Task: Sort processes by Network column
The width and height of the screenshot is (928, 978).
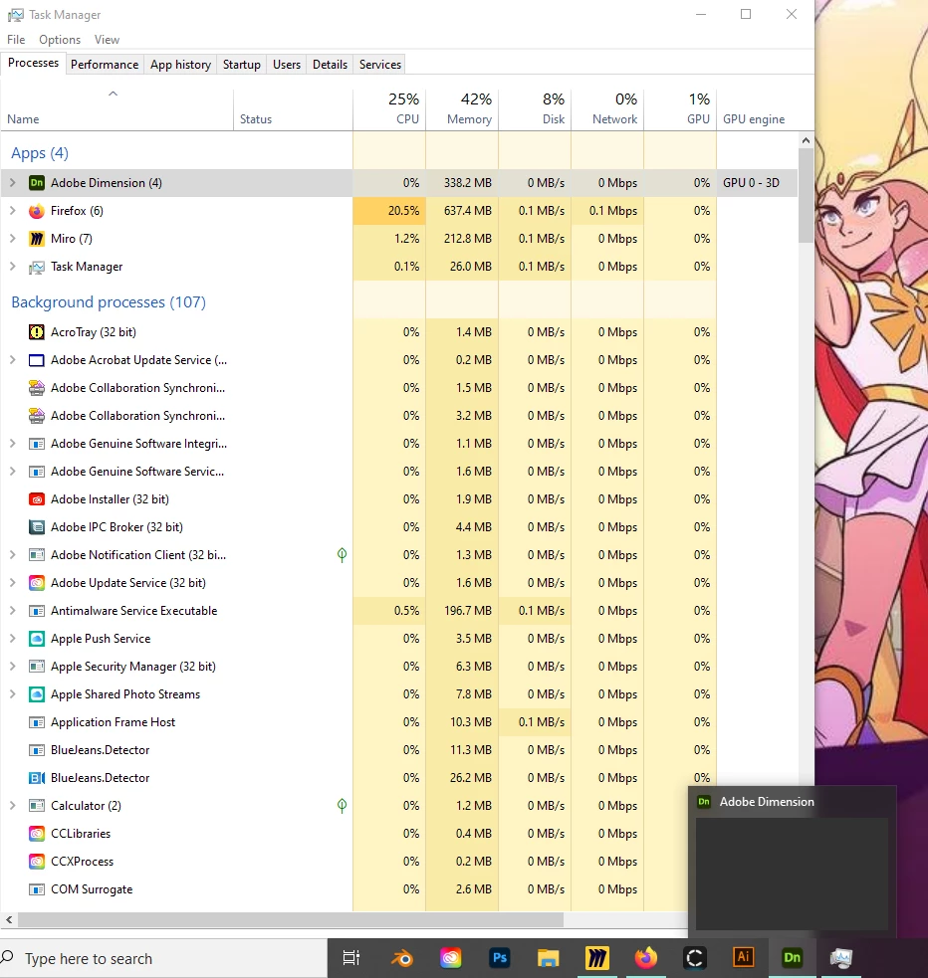Action: (x=607, y=109)
